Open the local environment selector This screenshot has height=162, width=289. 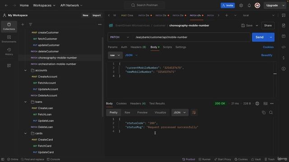click(x=259, y=15)
